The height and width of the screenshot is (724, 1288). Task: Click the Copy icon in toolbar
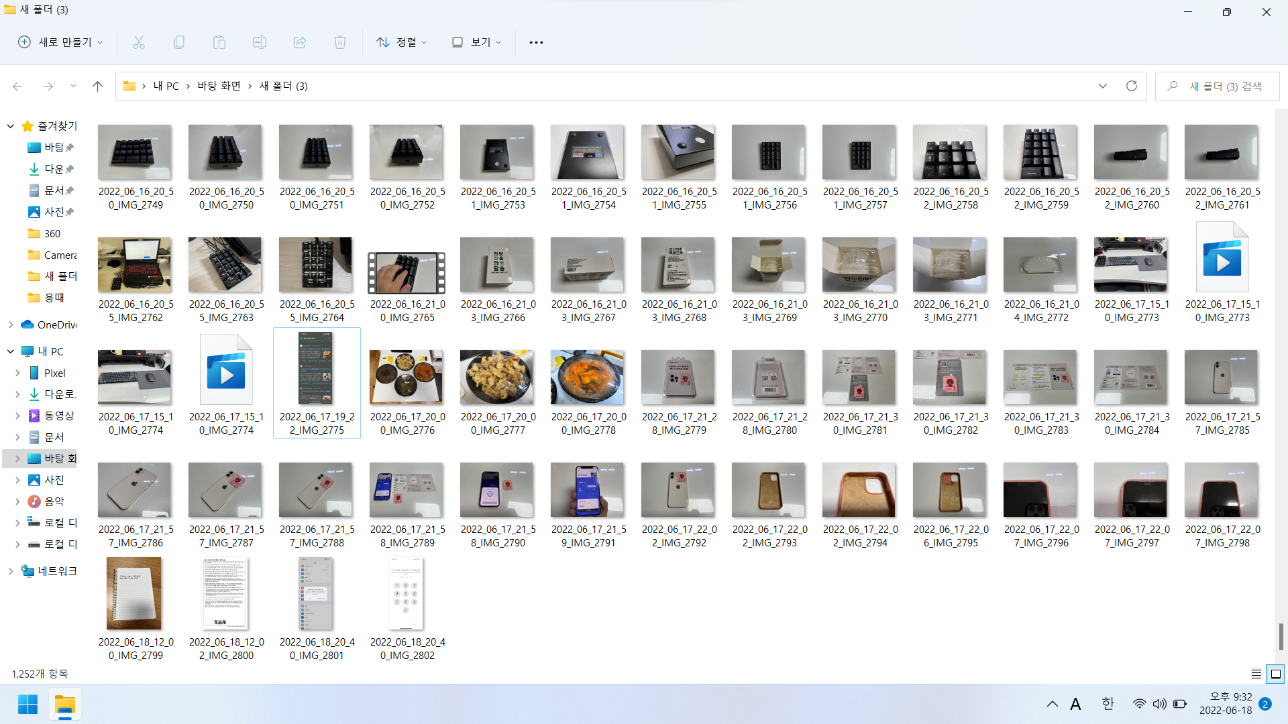(179, 42)
